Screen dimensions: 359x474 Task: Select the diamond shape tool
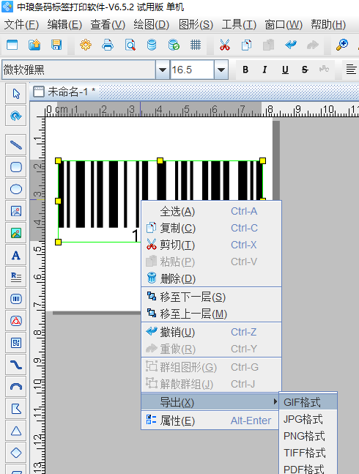tap(16, 453)
